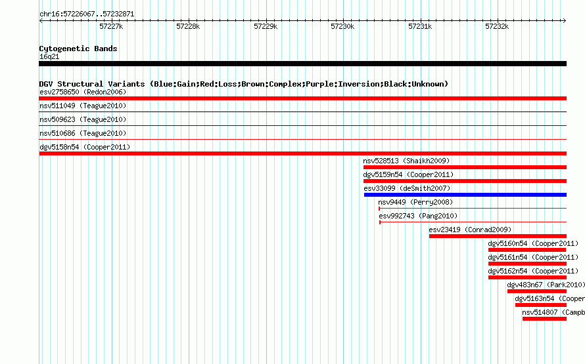Click the 57231k ruler mark
585x364 pixels.
coord(420,26)
